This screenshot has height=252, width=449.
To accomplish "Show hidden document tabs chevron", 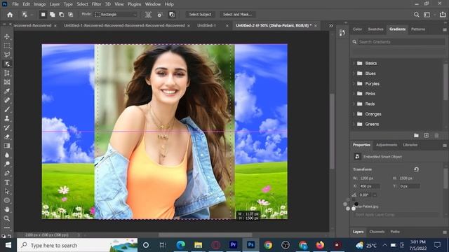I will coord(331,25).
